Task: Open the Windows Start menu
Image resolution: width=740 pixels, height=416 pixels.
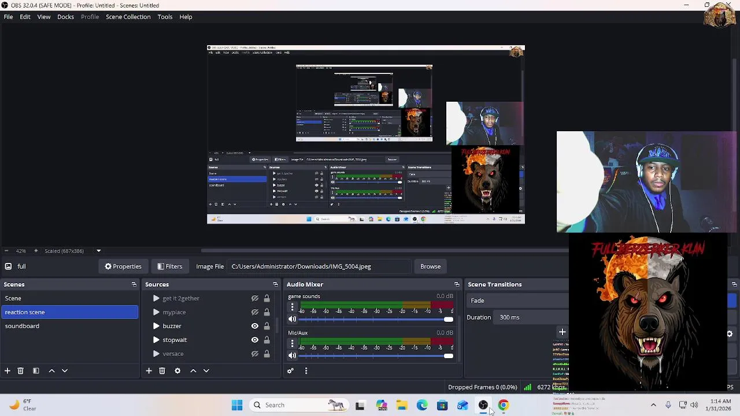Action: (237, 405)
